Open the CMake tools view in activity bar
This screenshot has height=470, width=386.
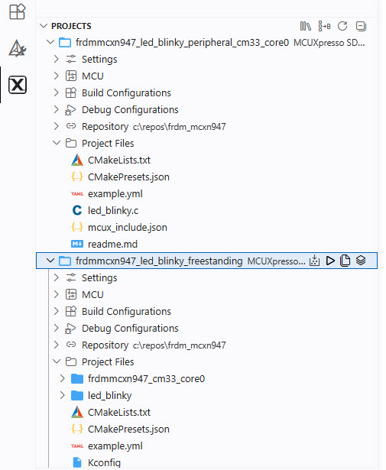[18, 48]
